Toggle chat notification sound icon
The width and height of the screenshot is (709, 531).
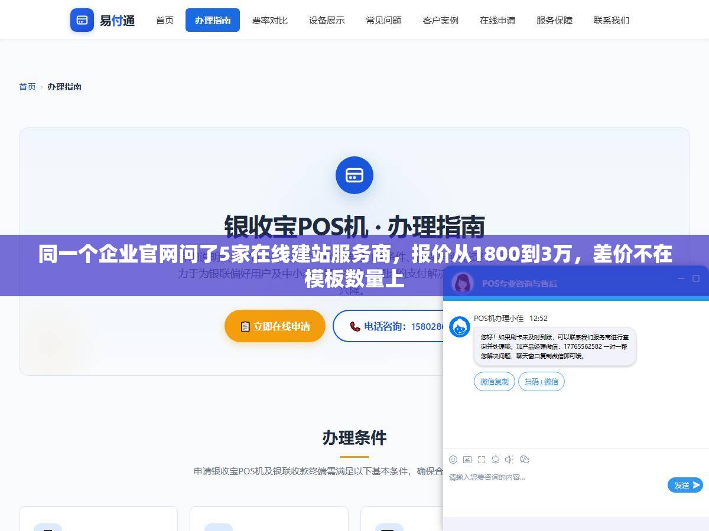point(509,460)
